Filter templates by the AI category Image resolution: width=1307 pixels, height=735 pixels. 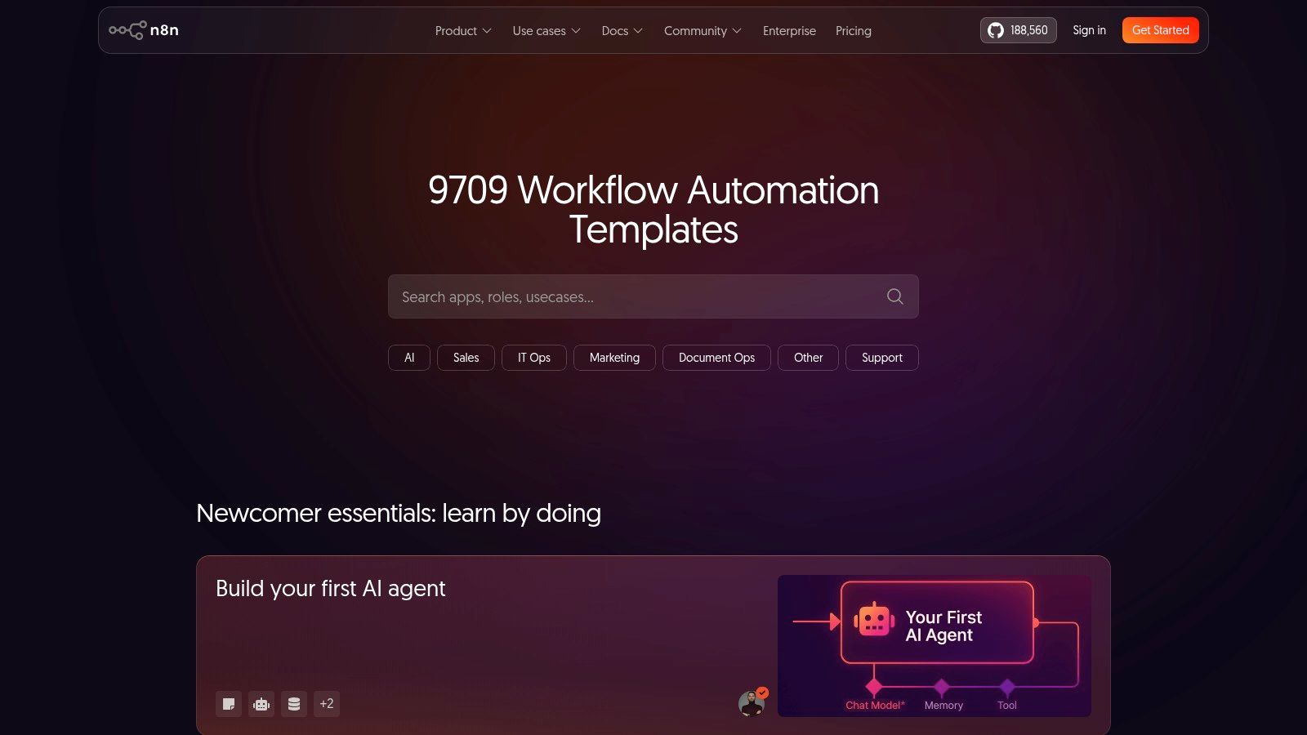409,358
